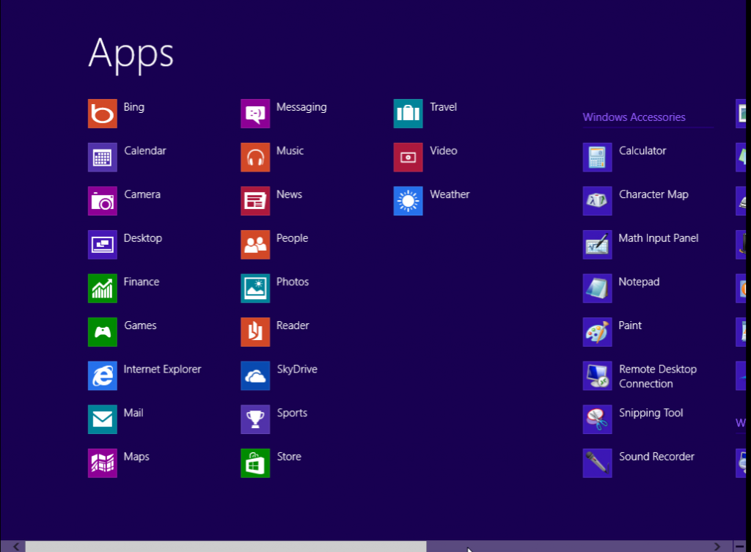Open the News app icon
Image resolution: width=751 pixels, height=552 pixels.
(x=255, y=201)
